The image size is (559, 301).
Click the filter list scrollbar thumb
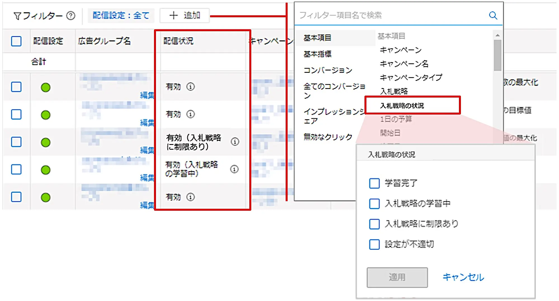(x=498, y=55)
